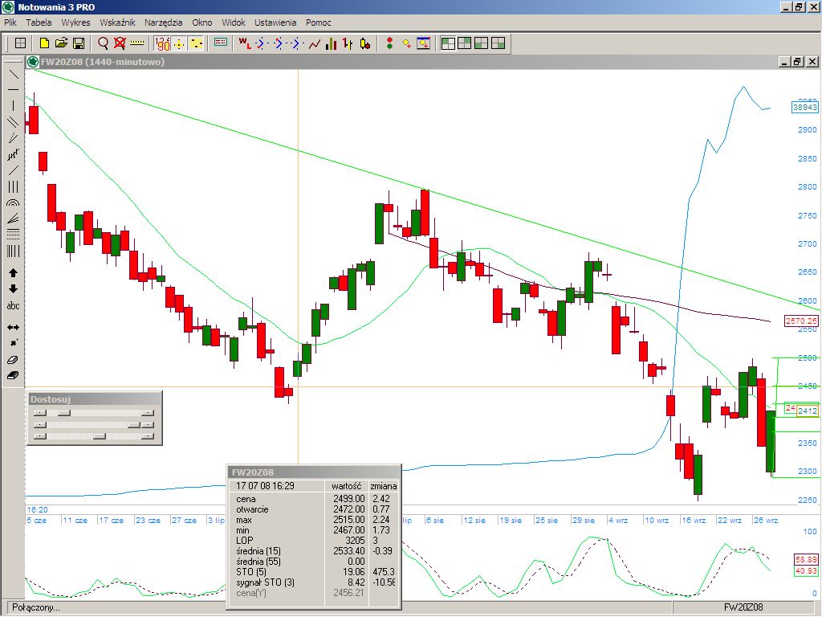Screen dimensions: 822x617
Task: Click top slider thumb in Dostosuj panel
Action: (64, 414)
